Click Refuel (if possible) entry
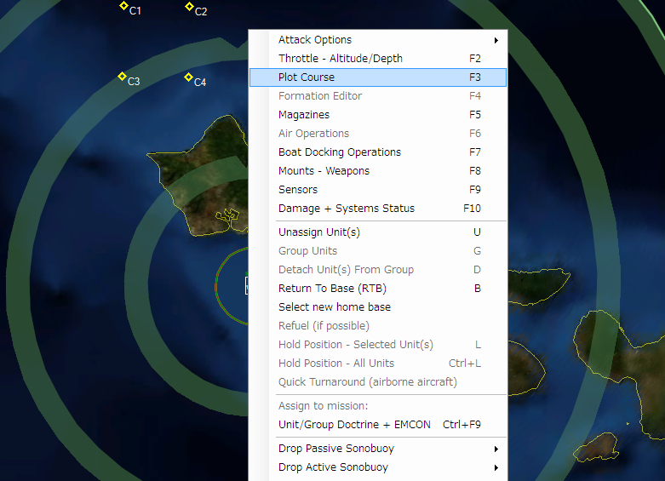 tap(378, 326)
